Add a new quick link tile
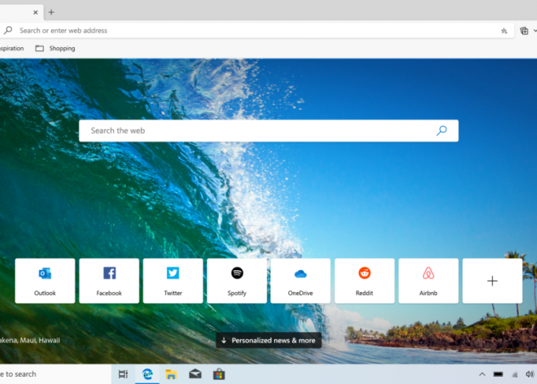This screenshot has height=384, width=537. click(492, 281)
